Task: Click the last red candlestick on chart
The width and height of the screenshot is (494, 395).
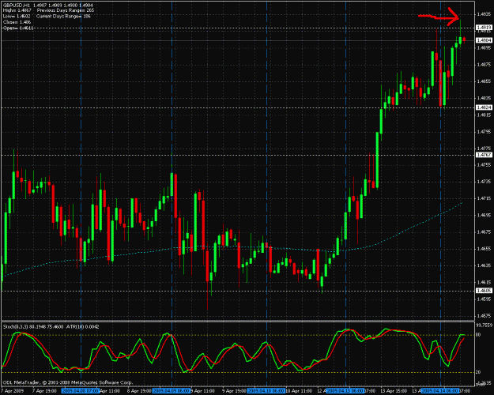Action: click(x=464, y=39)
